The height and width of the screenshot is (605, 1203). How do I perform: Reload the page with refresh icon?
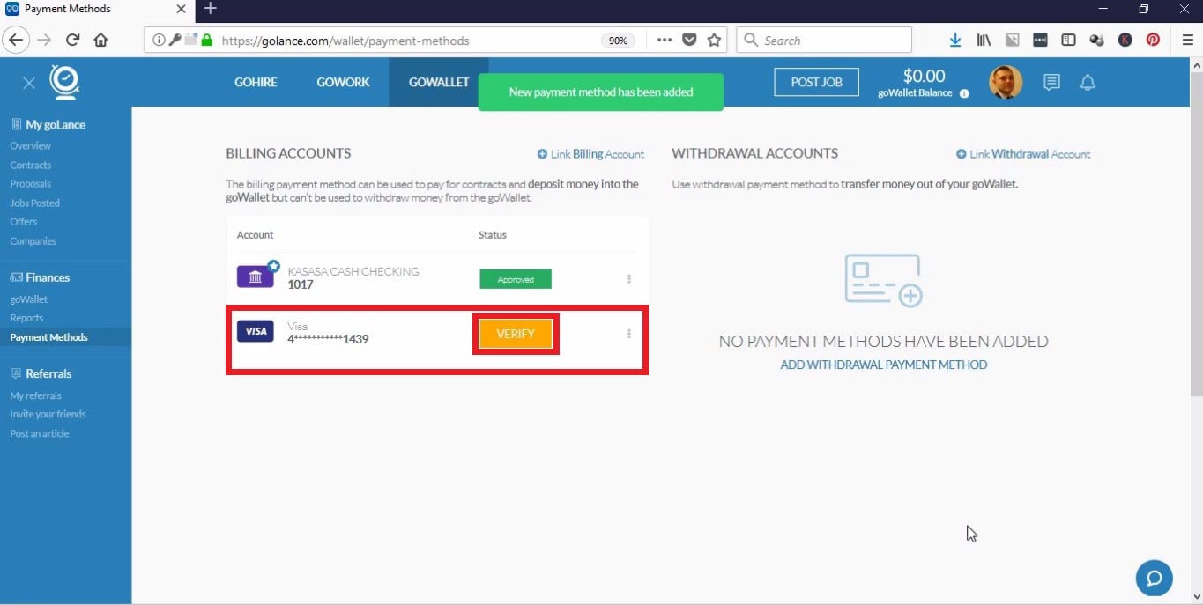(73, 40)
